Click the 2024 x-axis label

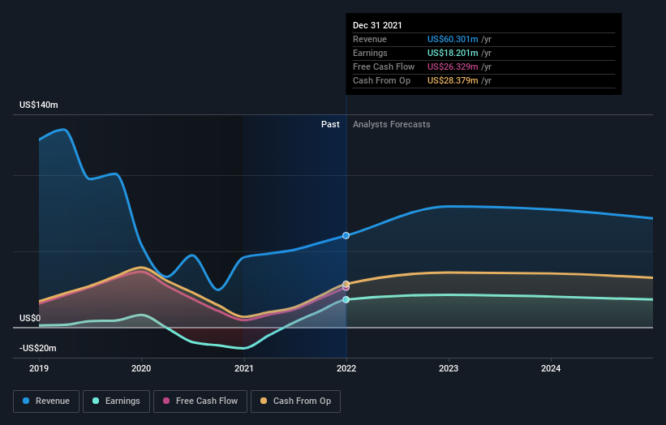tap(551, 368)
